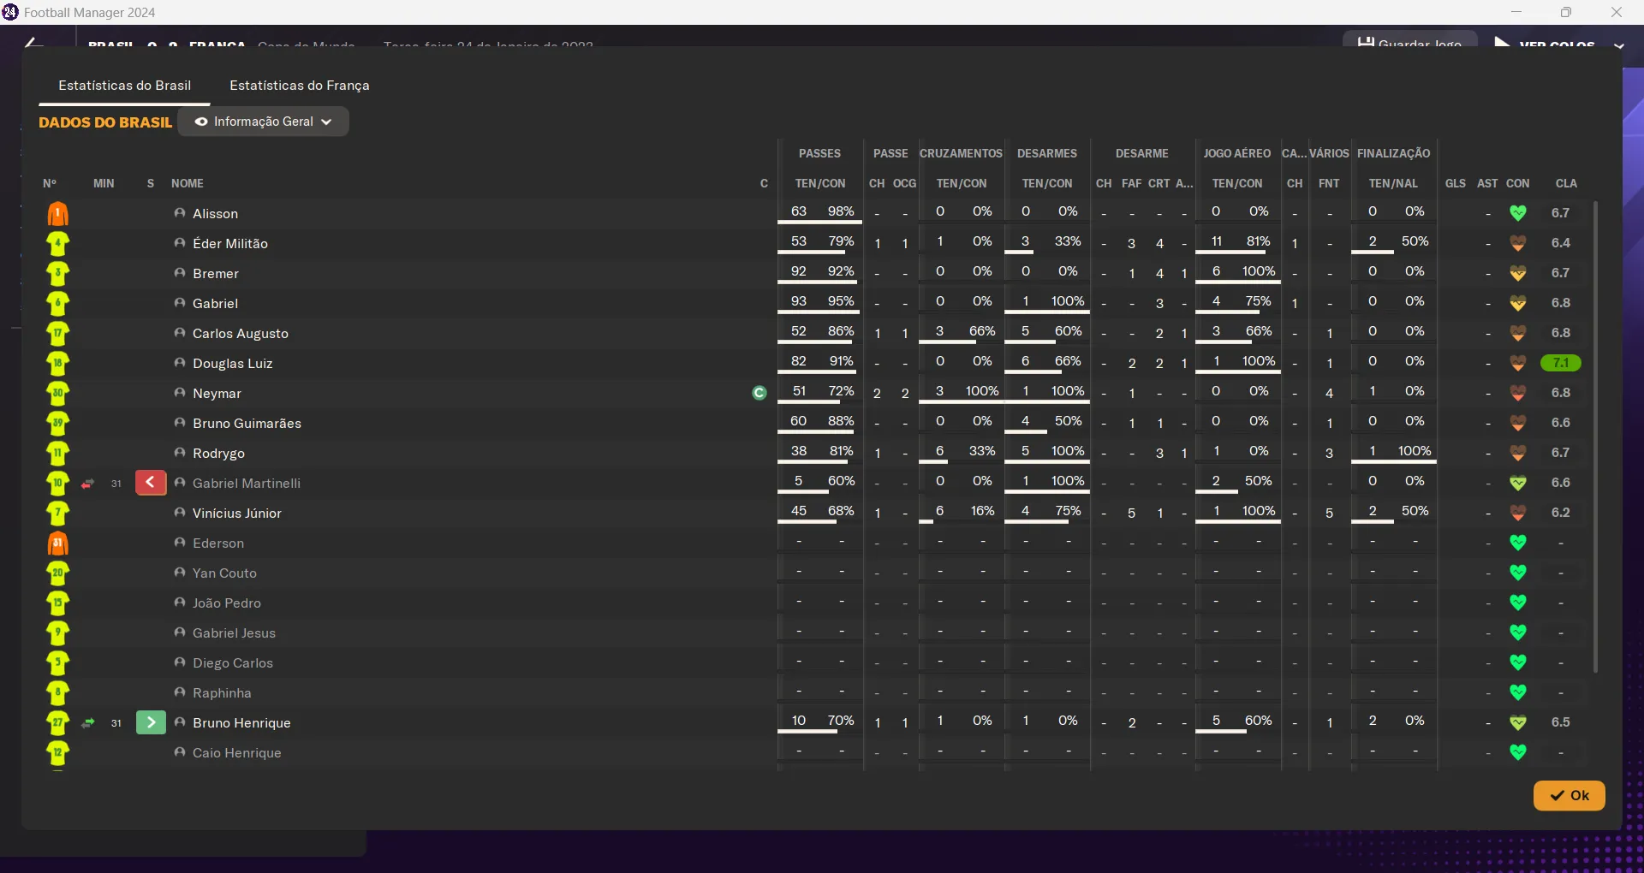Sort players by the NOME column header
The width and height of the screenshot is (1644, 873).
[187, 183]
